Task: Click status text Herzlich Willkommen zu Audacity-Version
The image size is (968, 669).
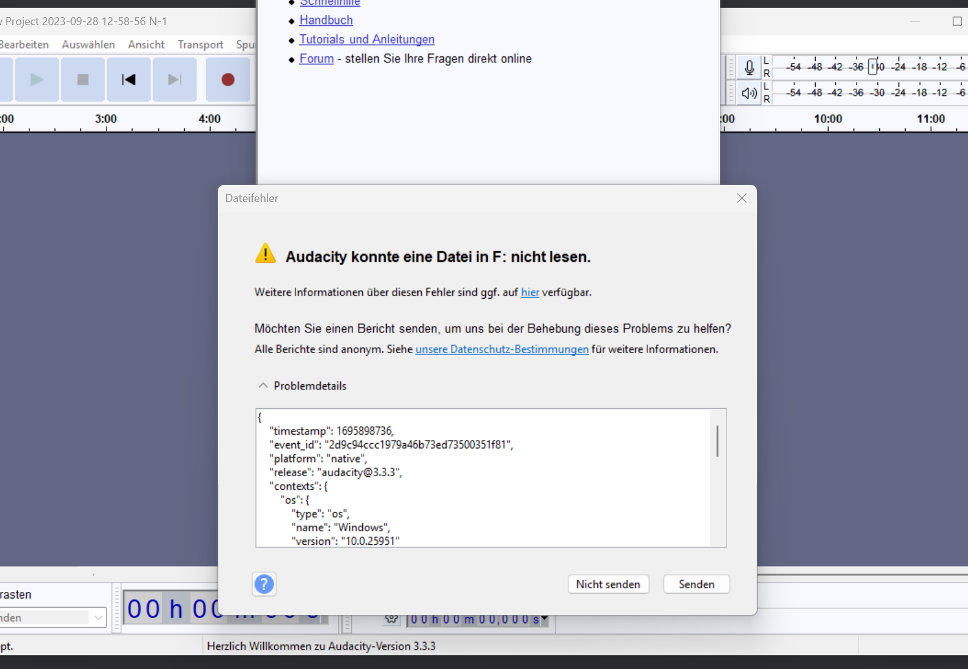Action: tap(321, 646)
